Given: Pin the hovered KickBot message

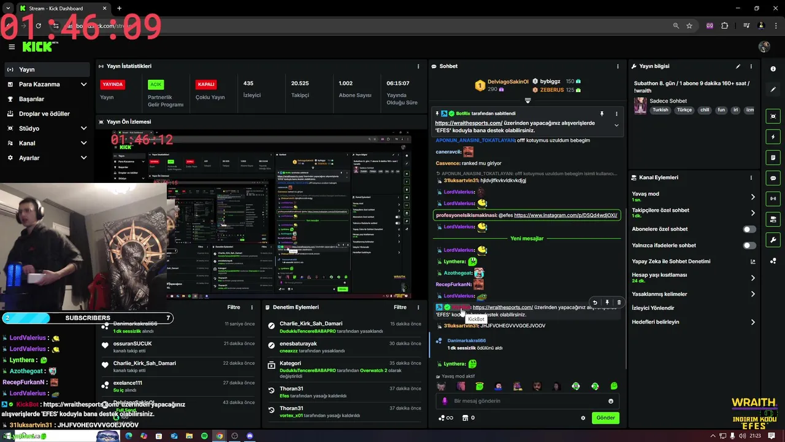Looking at the screenshot, I should click(x=607, y=302).
